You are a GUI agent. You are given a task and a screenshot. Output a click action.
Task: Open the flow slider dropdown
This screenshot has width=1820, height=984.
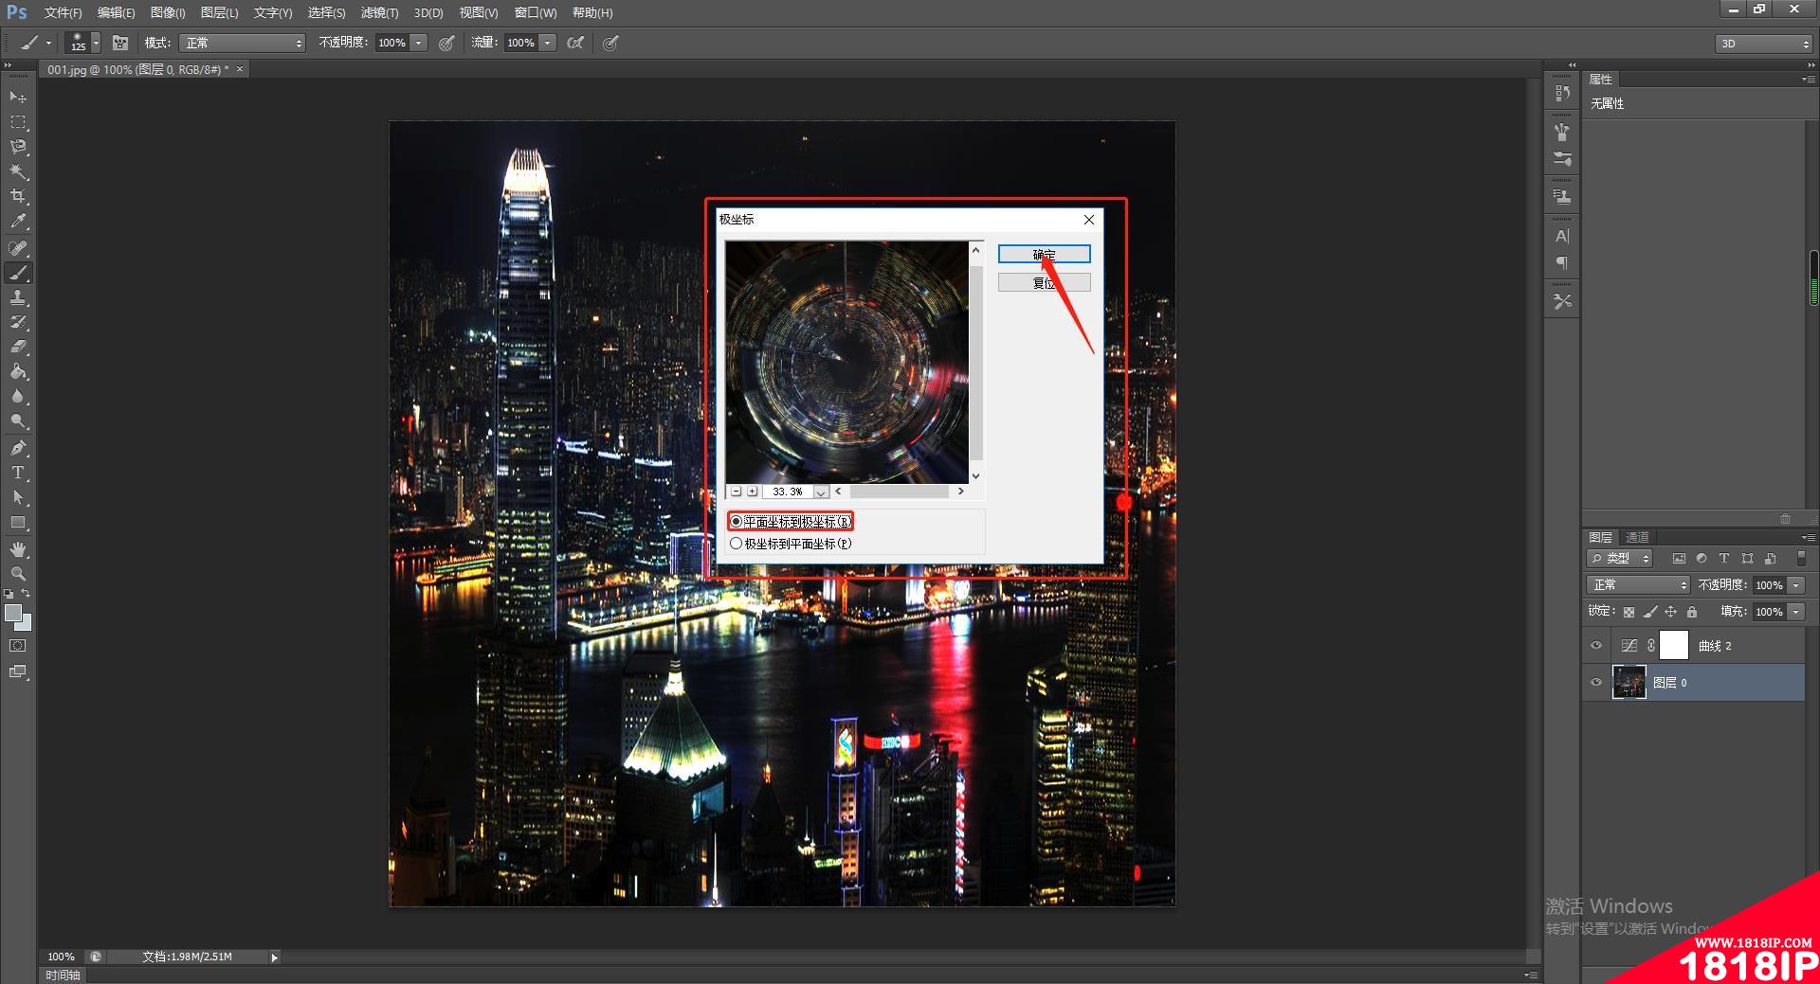click(x=547, y=43)
